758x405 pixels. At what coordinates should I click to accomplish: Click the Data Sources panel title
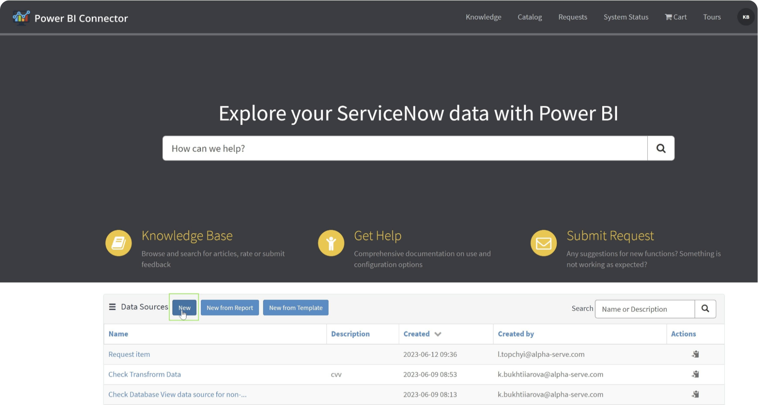(x=144, y=307)
